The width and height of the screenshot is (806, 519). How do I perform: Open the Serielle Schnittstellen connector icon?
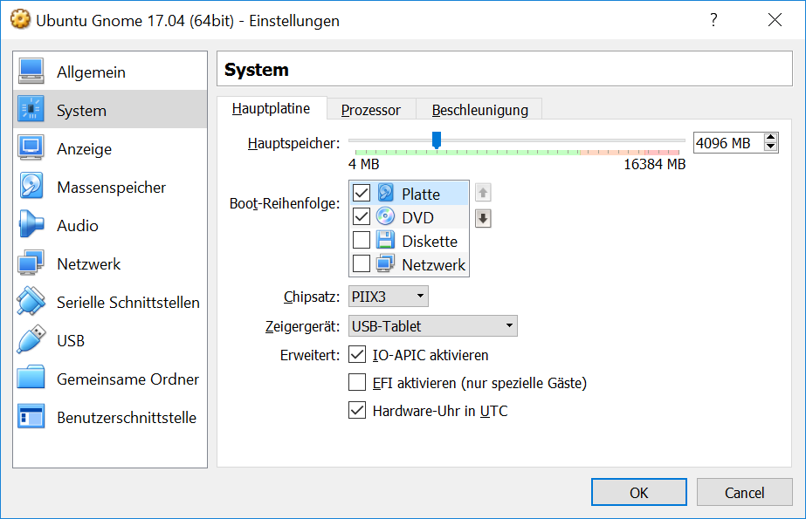point(31,301)
